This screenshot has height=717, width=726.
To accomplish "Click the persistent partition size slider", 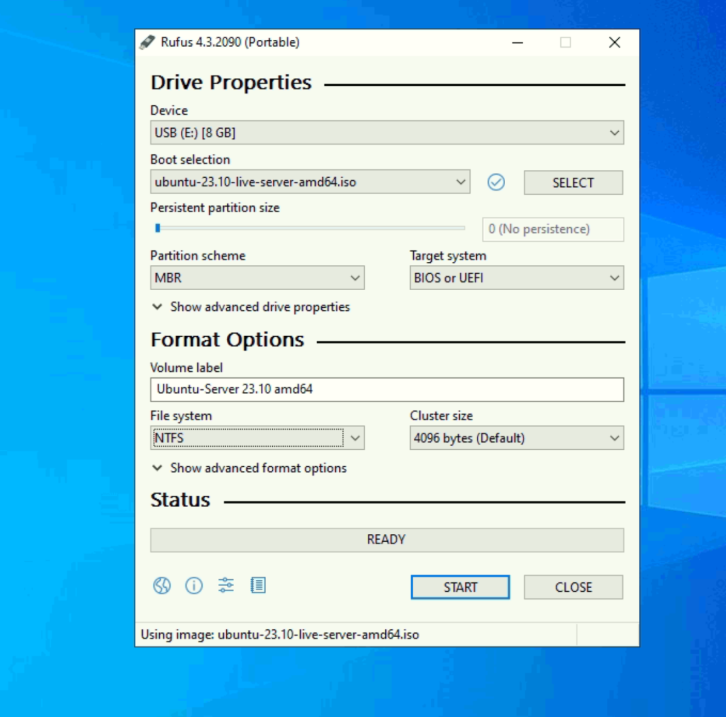I will [310, 228].
